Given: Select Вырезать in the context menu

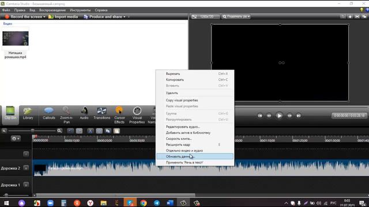Looking at the screenshot, I should point(195,74).
